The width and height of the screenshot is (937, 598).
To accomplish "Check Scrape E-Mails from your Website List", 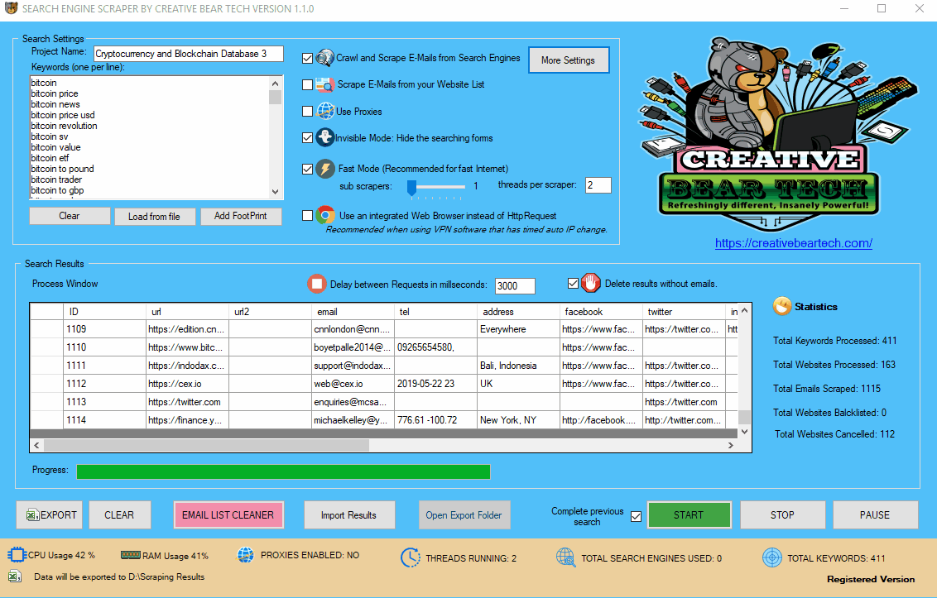I will pyautogui.click(x=307, y=85).
